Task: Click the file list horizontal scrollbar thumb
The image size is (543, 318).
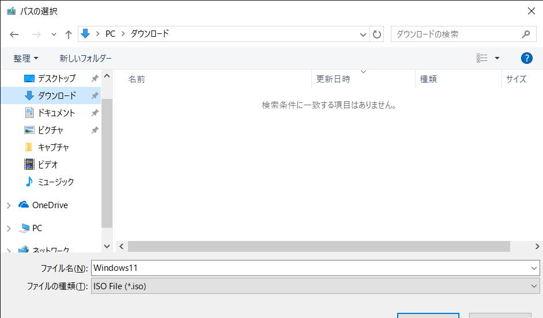Action: 319,247
